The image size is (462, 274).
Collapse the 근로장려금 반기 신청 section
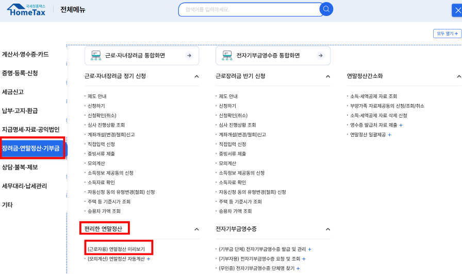pos(327,76)
